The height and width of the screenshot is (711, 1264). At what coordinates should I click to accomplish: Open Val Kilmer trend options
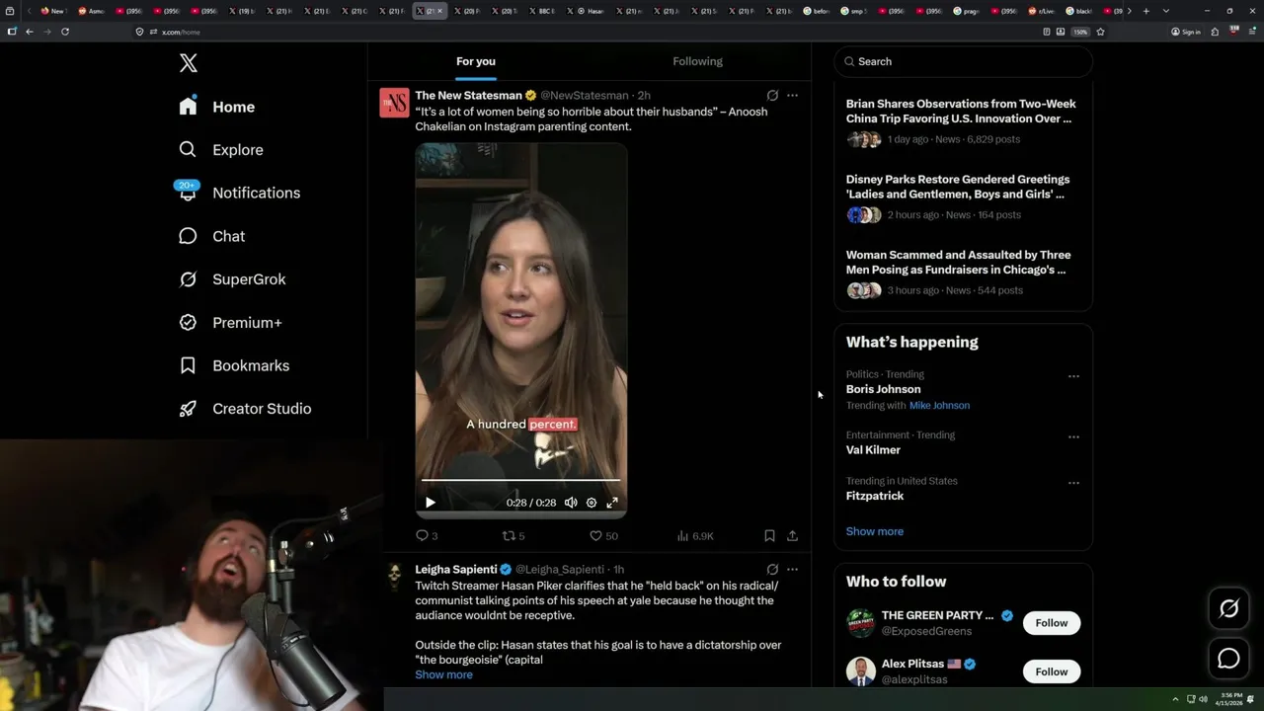tap(1073, 436)
